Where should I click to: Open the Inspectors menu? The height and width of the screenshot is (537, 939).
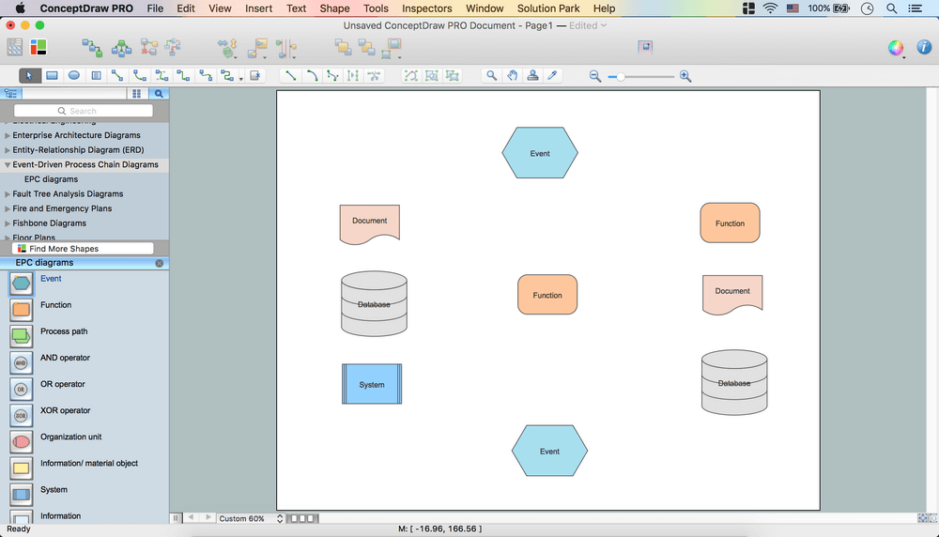426,8
